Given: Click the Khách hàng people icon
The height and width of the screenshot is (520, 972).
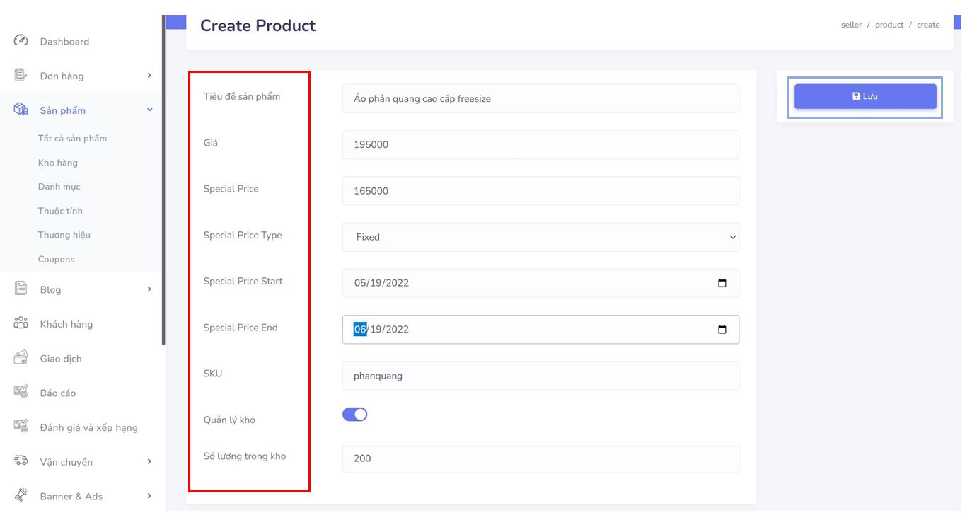Looking at the screenshot, I should pyautogui.click(x=21, y=323).
